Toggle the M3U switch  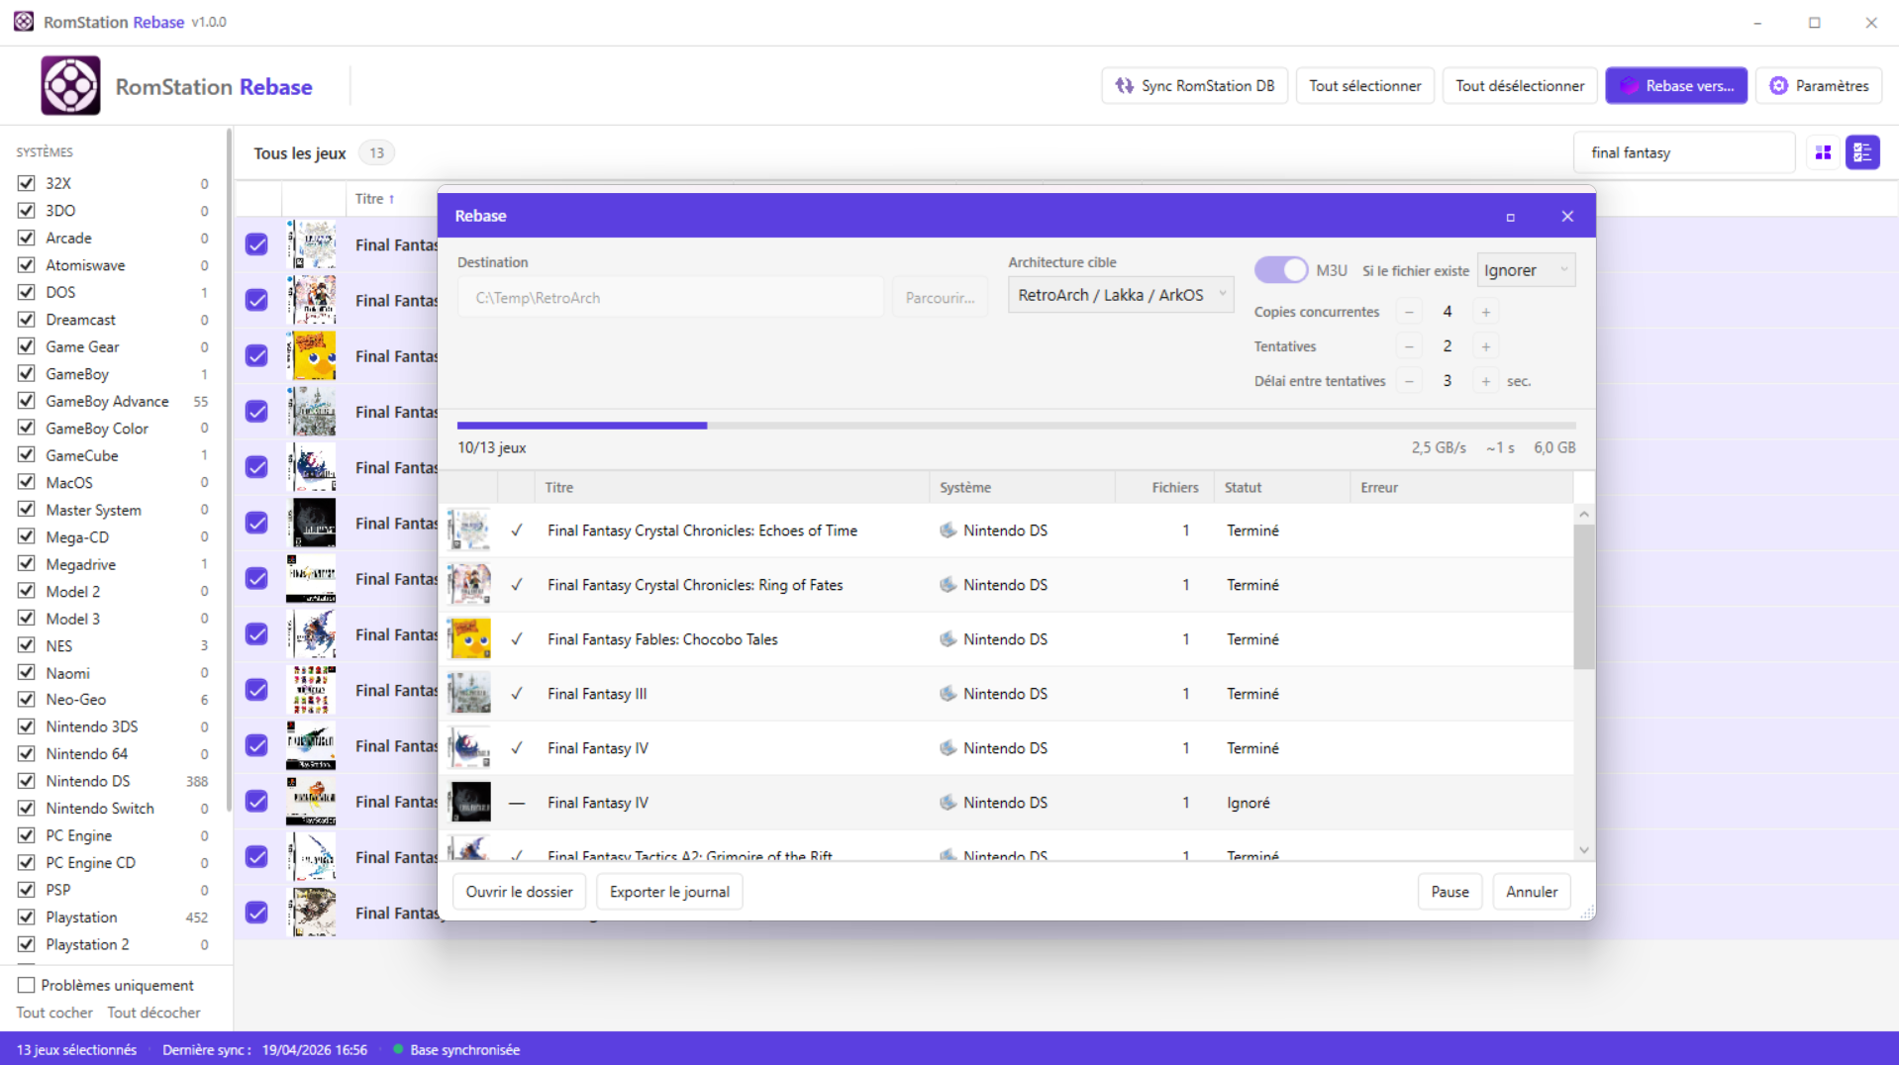(x=1281, y=270)
